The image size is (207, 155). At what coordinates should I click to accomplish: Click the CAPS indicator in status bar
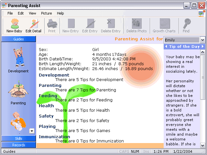[124, 151]
